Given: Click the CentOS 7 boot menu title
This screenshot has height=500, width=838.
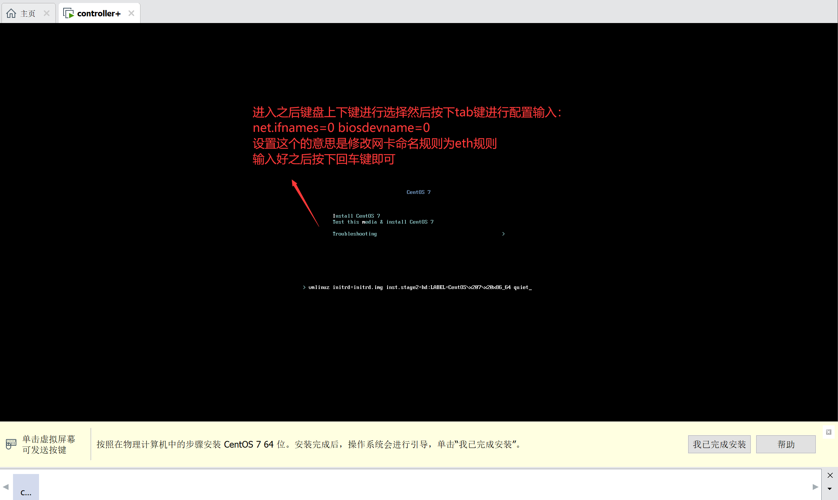Looking at the screenshot, I should [x=418, y=192].
